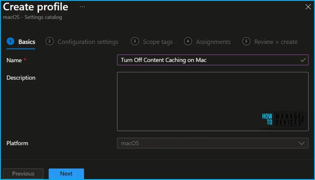Click inside the Description text area

(213, 102)
